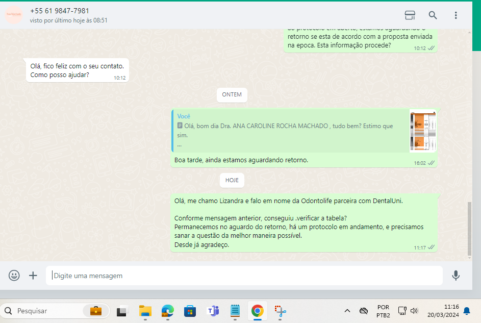Launch Microsoft Teams from the taskbar
This screenshot has width=481, height=323.
[213, 310]
